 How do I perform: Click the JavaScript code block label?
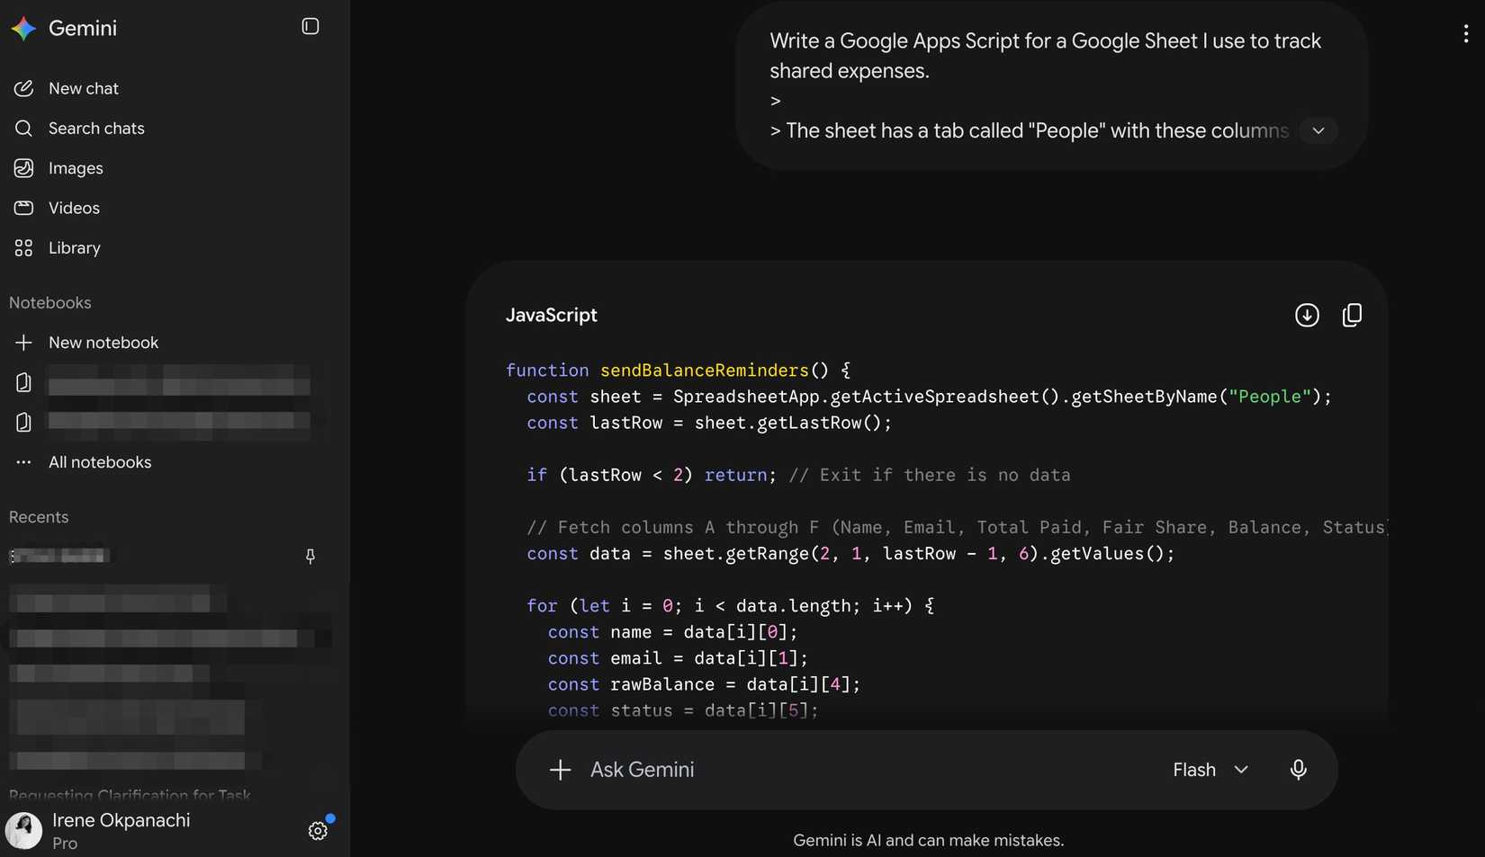(x=552, y=315)
